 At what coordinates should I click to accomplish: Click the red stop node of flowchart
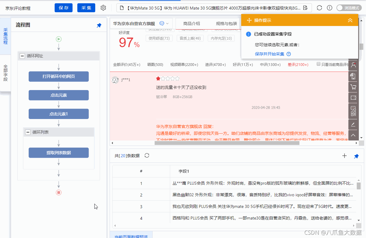click(59, 192)
